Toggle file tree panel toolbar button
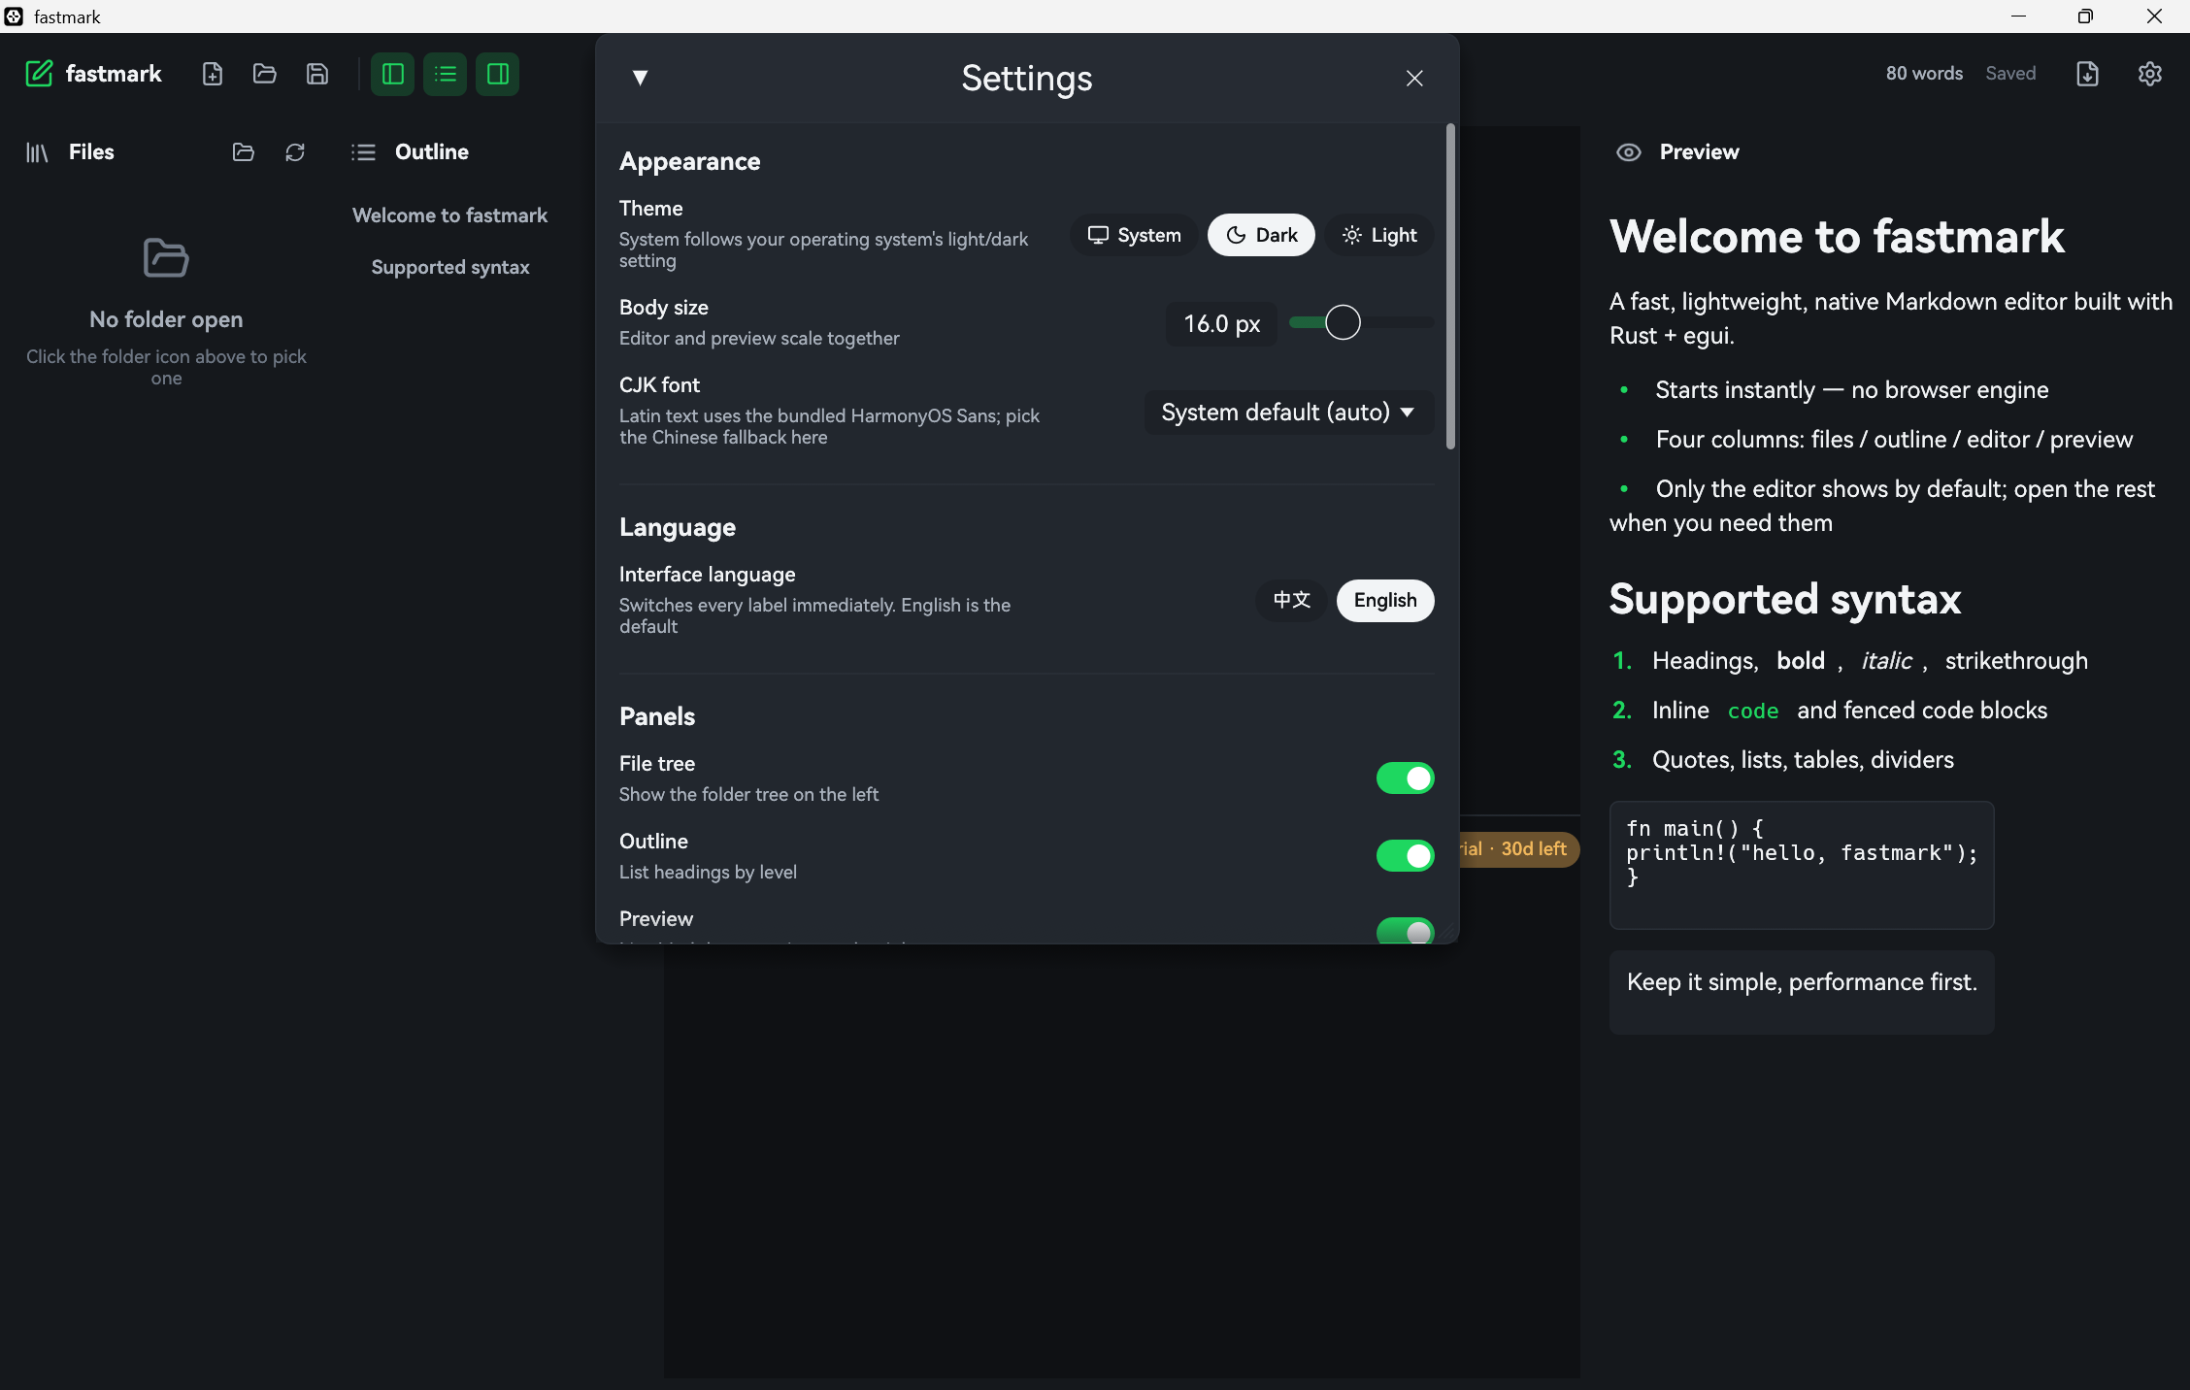 pos(393,74)
